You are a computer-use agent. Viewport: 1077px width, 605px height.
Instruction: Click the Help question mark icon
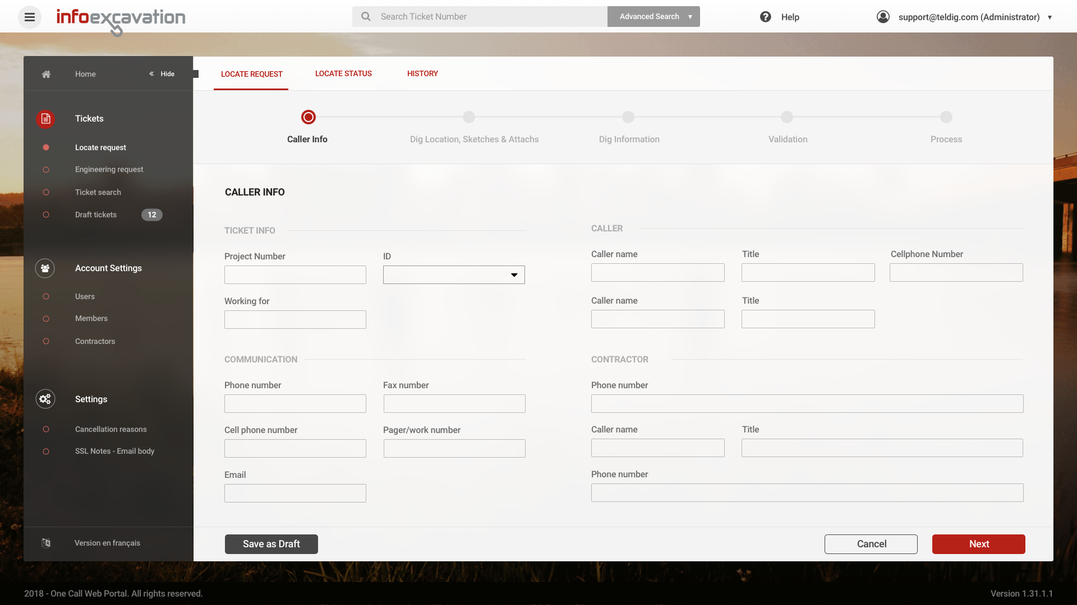click(765, 17)
